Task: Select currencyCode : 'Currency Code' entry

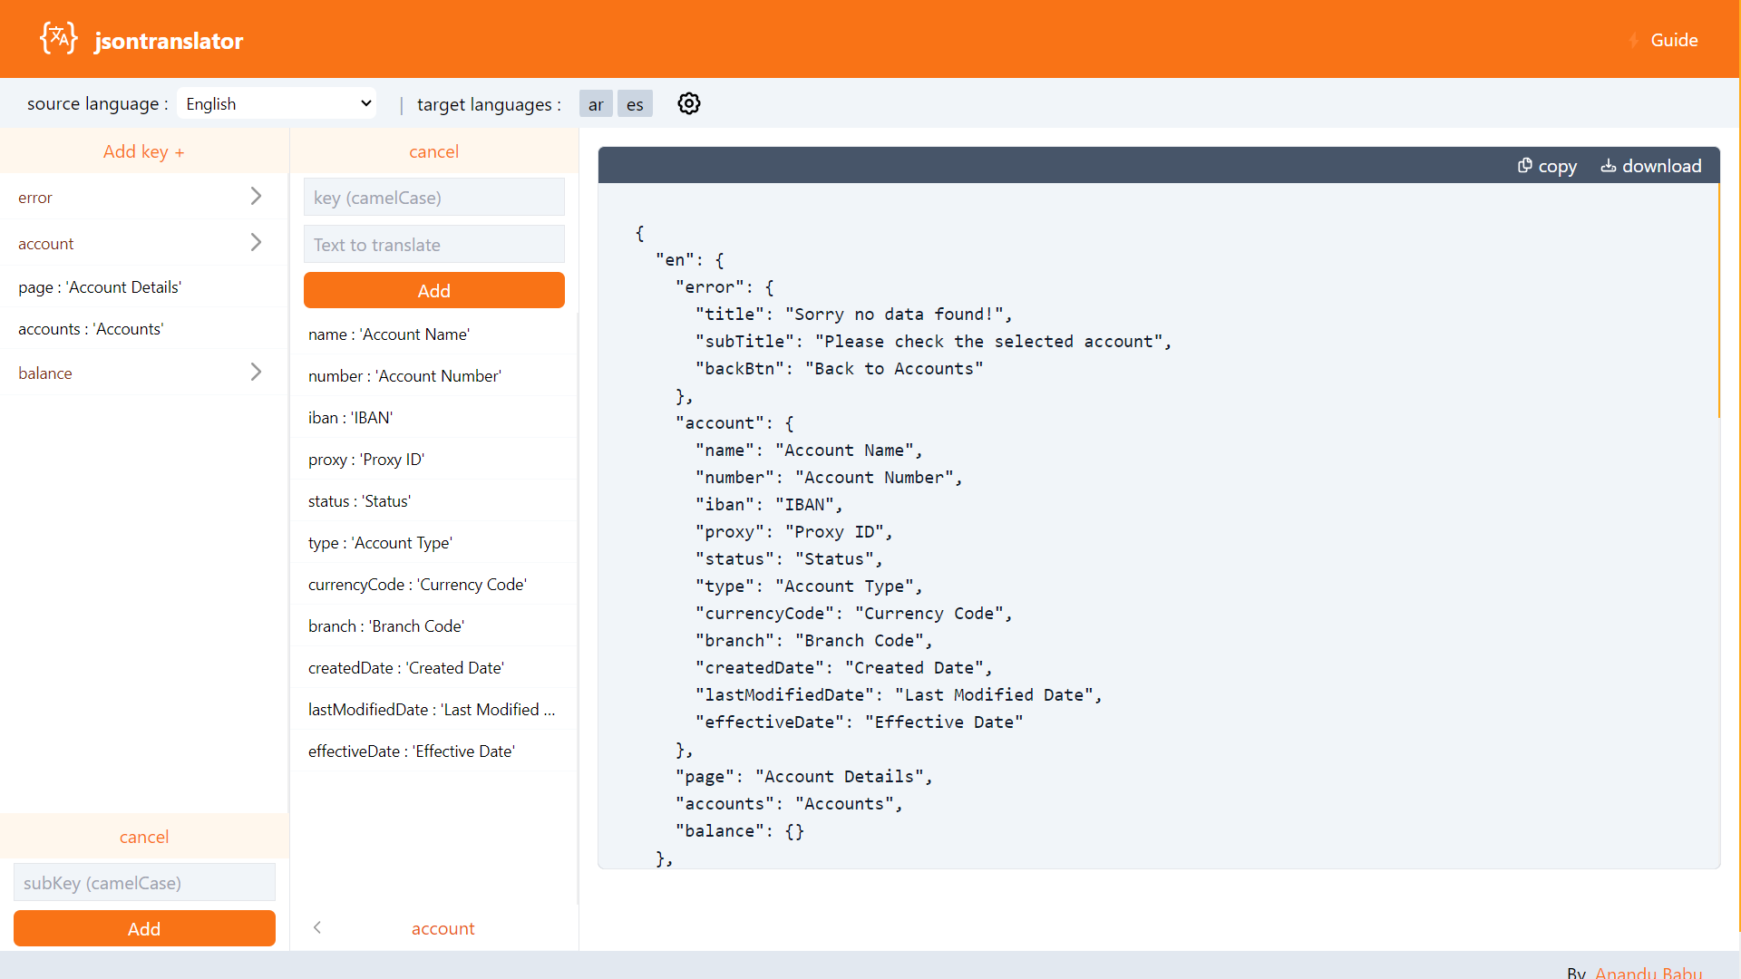Action: tap(433, 584)
